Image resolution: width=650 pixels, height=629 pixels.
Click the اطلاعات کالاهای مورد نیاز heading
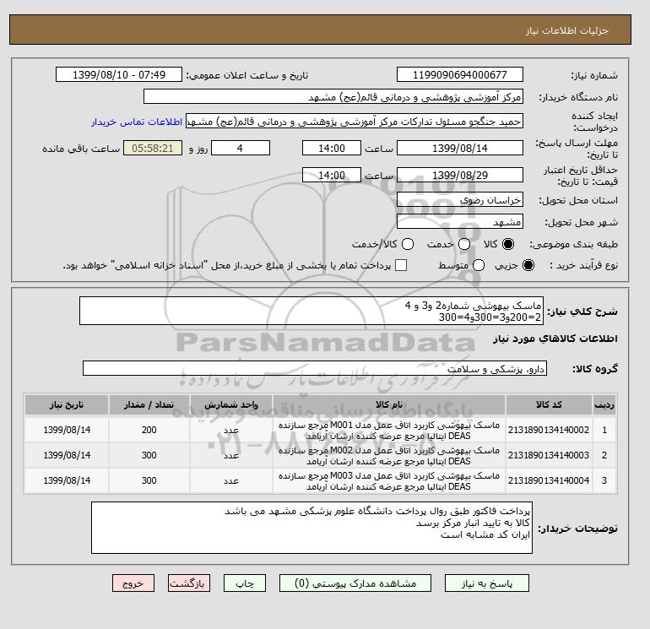[x=555, y=339]
